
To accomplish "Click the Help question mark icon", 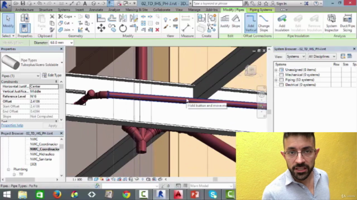I will click(x=316, y=3).
